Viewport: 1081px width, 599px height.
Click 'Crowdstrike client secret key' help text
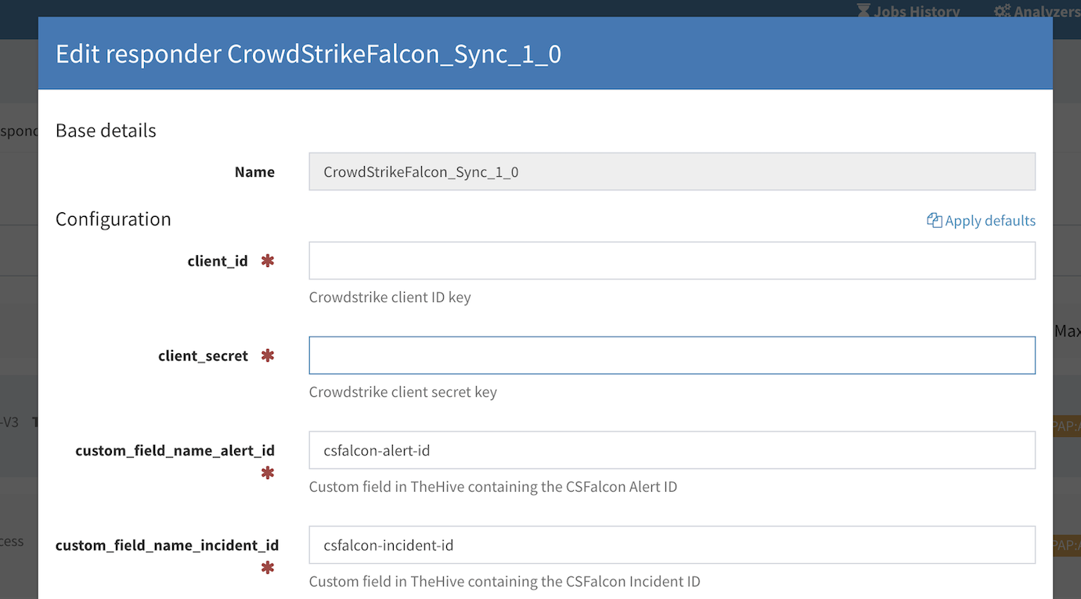403,392
